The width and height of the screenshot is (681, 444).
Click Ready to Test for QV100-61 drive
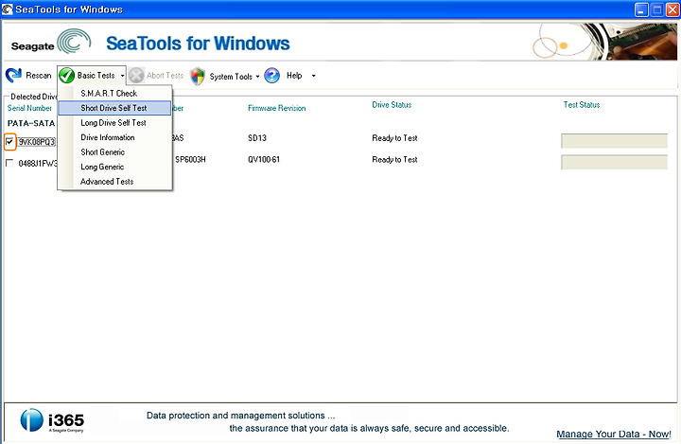[x=394, y=160]
